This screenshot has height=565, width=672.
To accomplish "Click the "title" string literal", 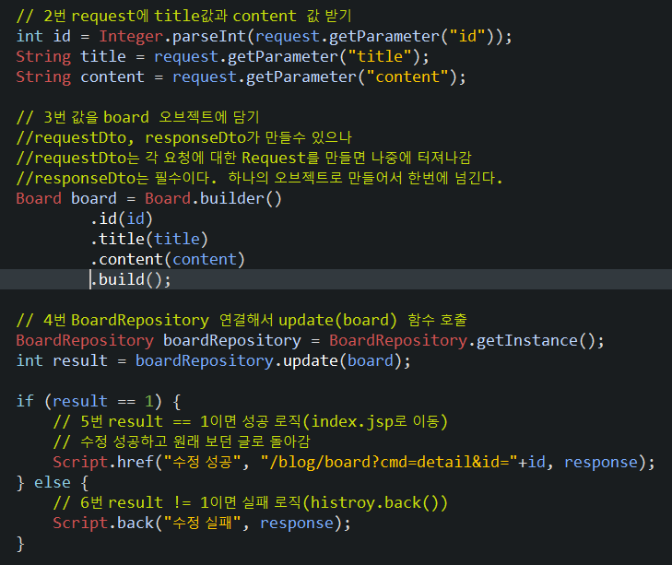I will click(380, 56).
